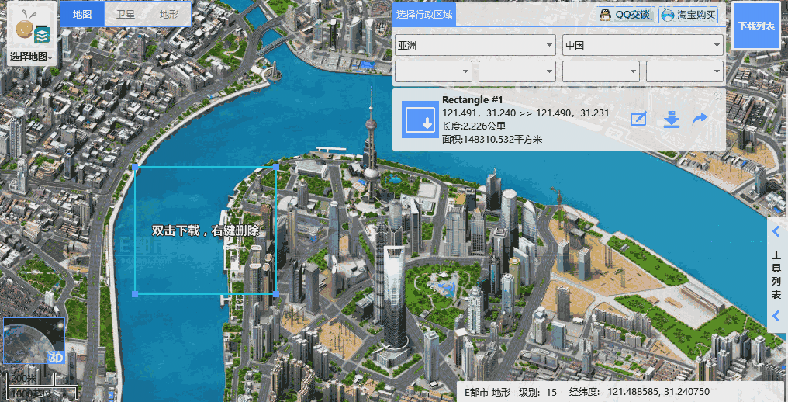The width and height of the screenshot is (788, 402).
Task: Switch to the 地图 map tab
Action: (82, 14)
